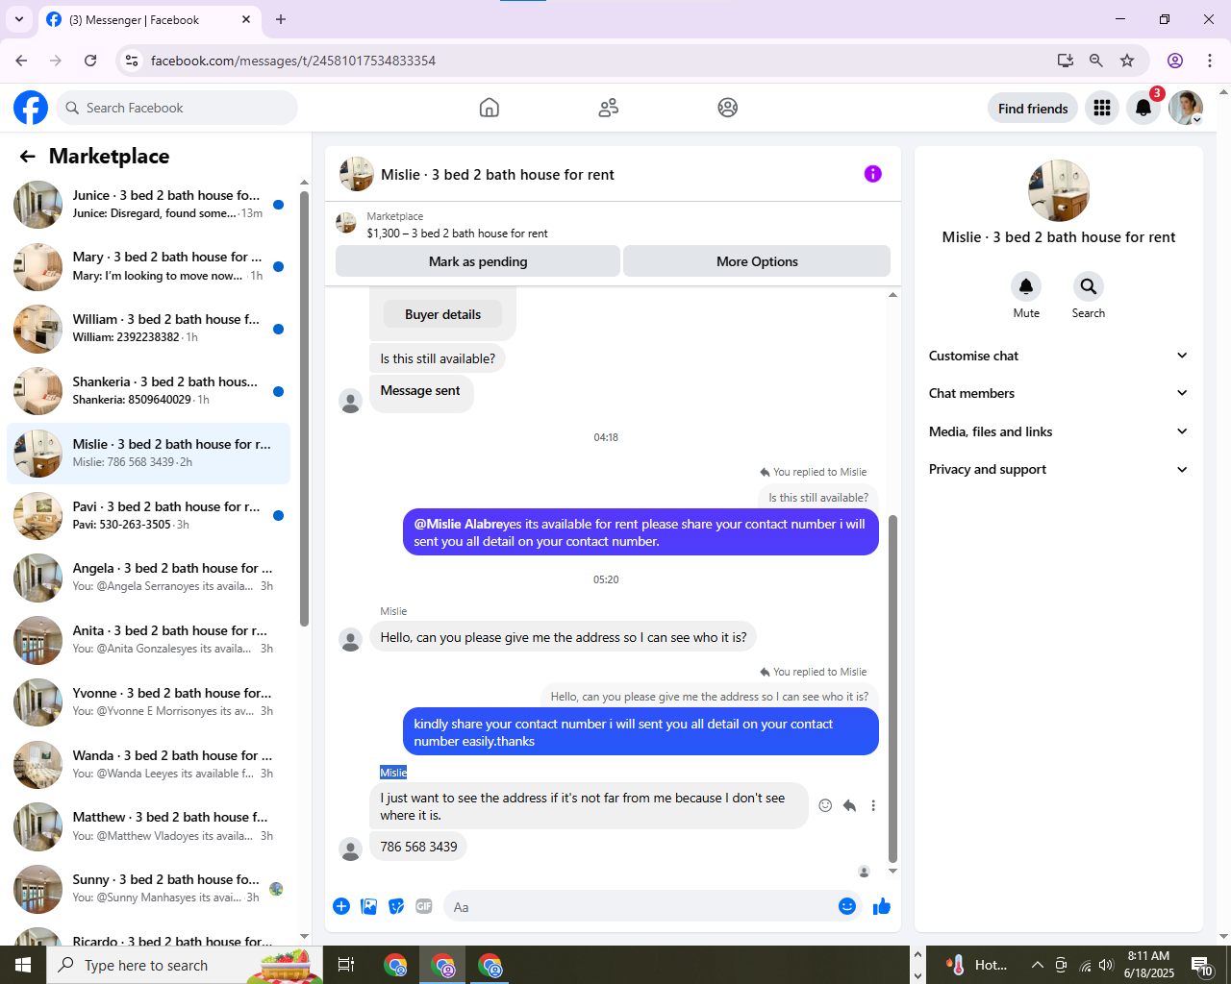This screenshot has height=984, width=1231.
Task: Expand Chat members section
Action: coord(1058,393)
